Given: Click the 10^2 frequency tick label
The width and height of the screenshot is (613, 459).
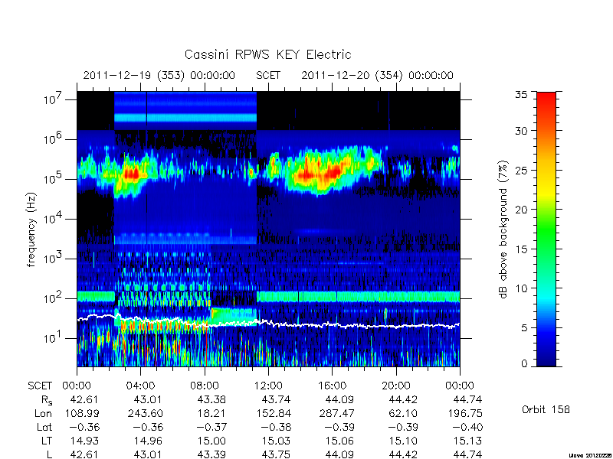Looking at the screenshot, I should click(54, 298).
